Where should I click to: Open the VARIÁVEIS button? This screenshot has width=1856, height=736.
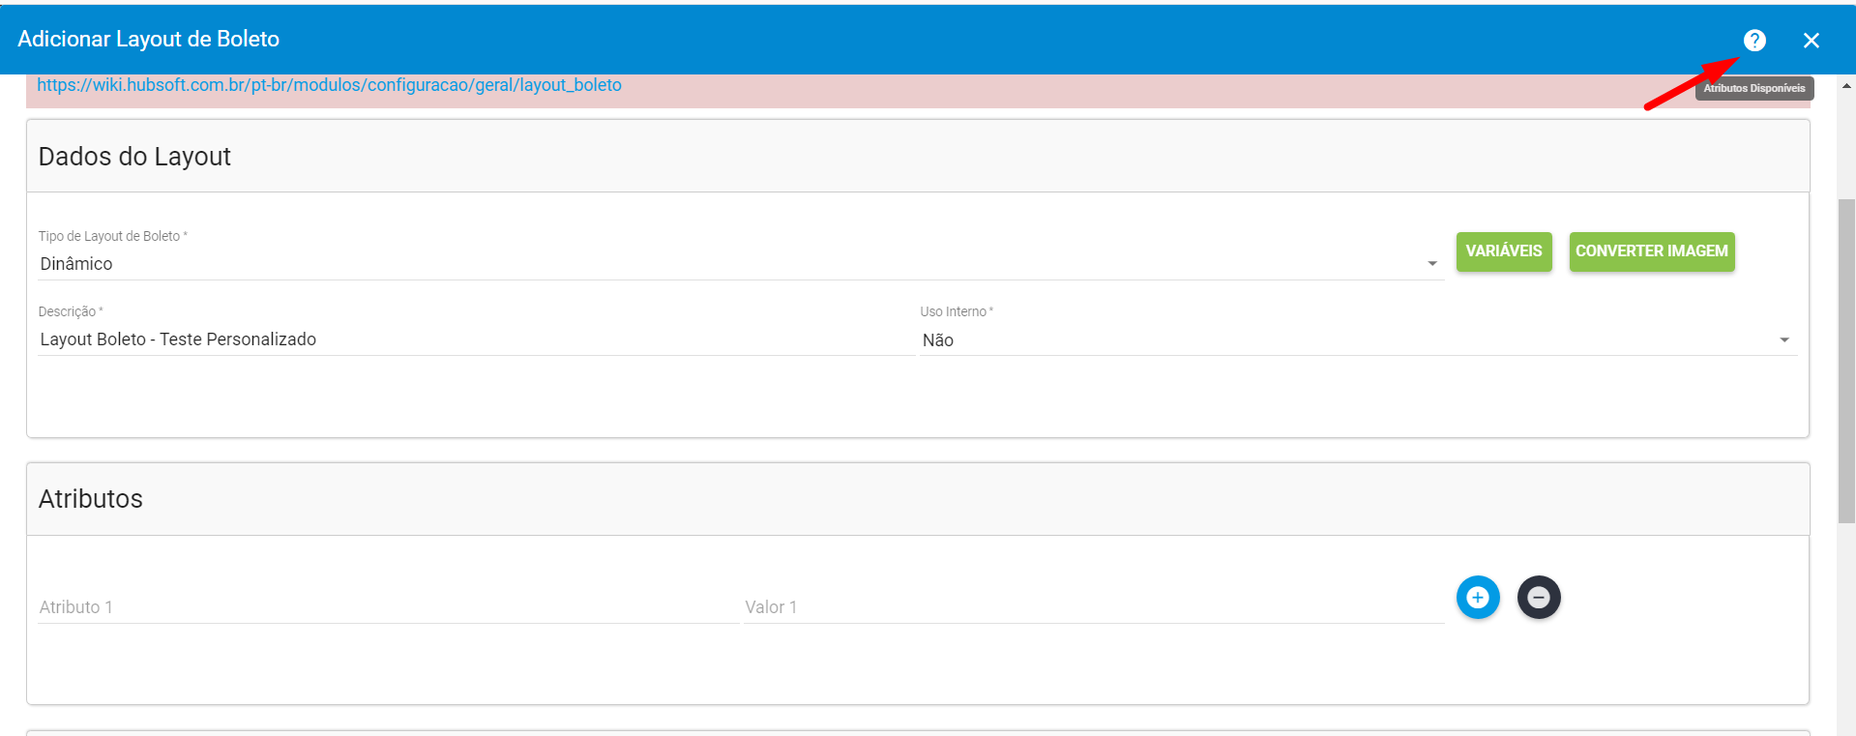(1504, 251)
